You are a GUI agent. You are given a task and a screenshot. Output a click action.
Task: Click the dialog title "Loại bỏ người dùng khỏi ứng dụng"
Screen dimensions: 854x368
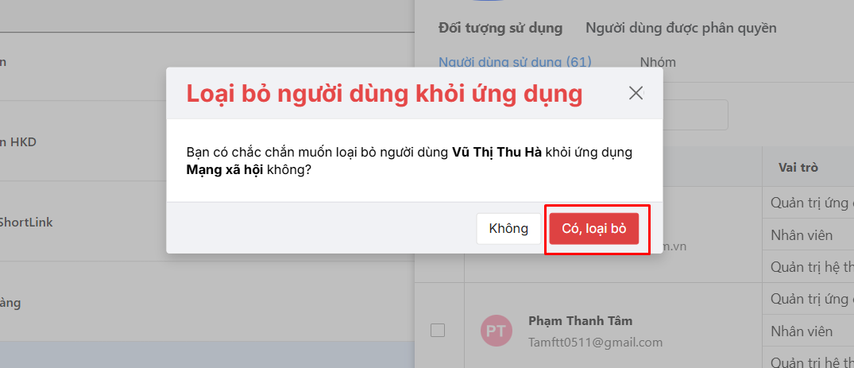pyautogui.click(x=384, y=94)
